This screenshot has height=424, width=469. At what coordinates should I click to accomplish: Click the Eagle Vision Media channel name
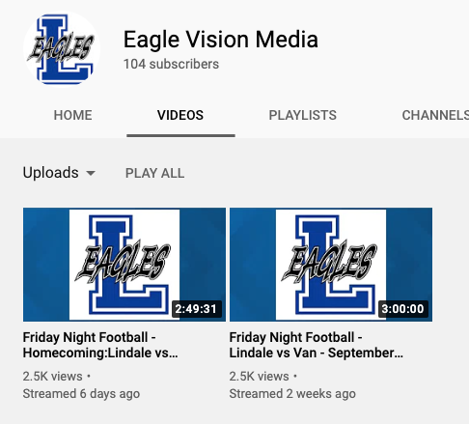pyautogui.click(x=221, y=40)
